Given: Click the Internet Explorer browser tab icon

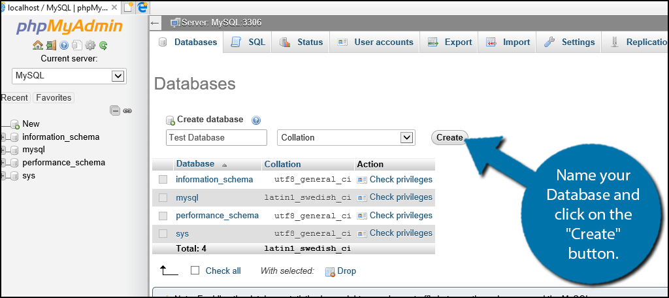Looking at the screenshot, I should [x=142, y=7].
